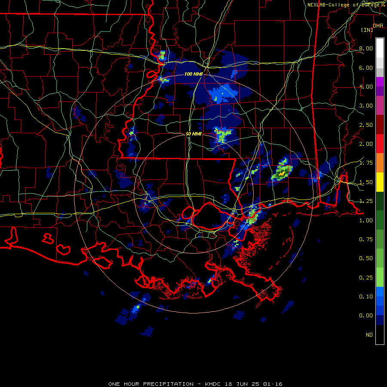Click the One Hour Precipitation KHDC caption
This screenshot has width=387, height=387.
click(x=195, y=384)
